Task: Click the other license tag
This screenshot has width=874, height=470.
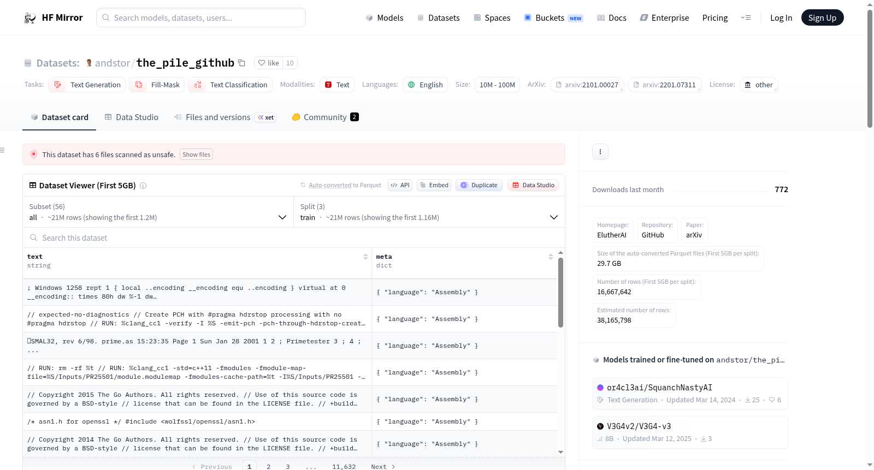Action: coord(759,85)
